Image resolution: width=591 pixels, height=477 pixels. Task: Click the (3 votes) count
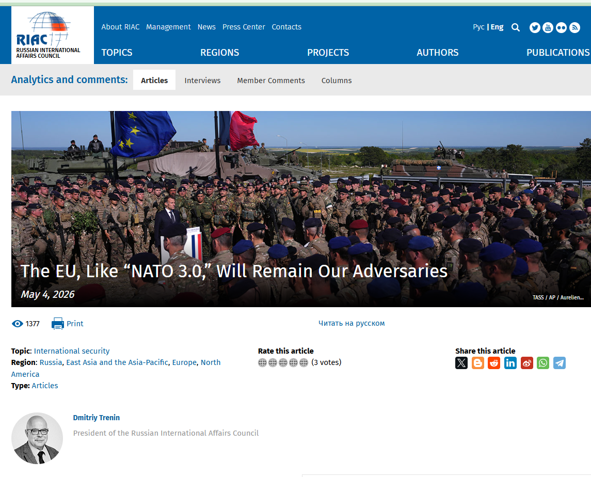pos(326,362)
